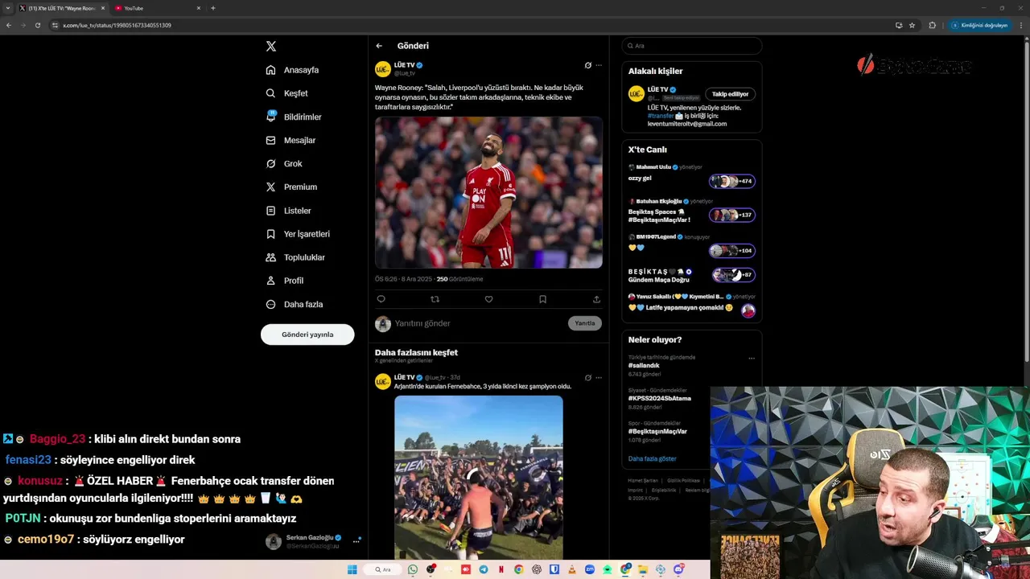This screenshot has height=579, width=1030.
Task: Reload the page
Action: tap(37, 25)
